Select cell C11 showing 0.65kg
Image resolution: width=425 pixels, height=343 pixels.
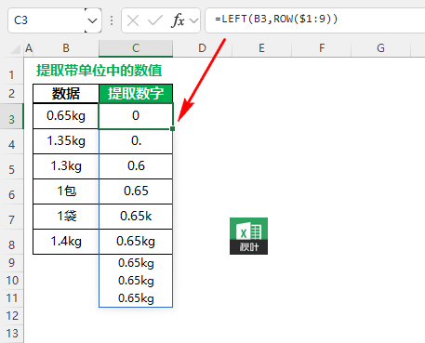(136, 298)
